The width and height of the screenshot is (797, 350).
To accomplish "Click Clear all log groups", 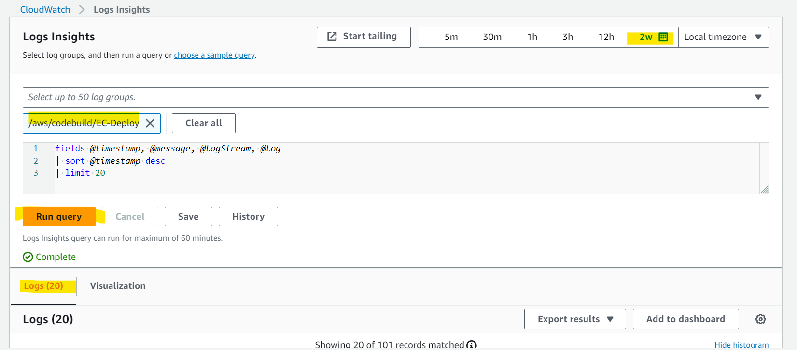I will click(204, 123).
